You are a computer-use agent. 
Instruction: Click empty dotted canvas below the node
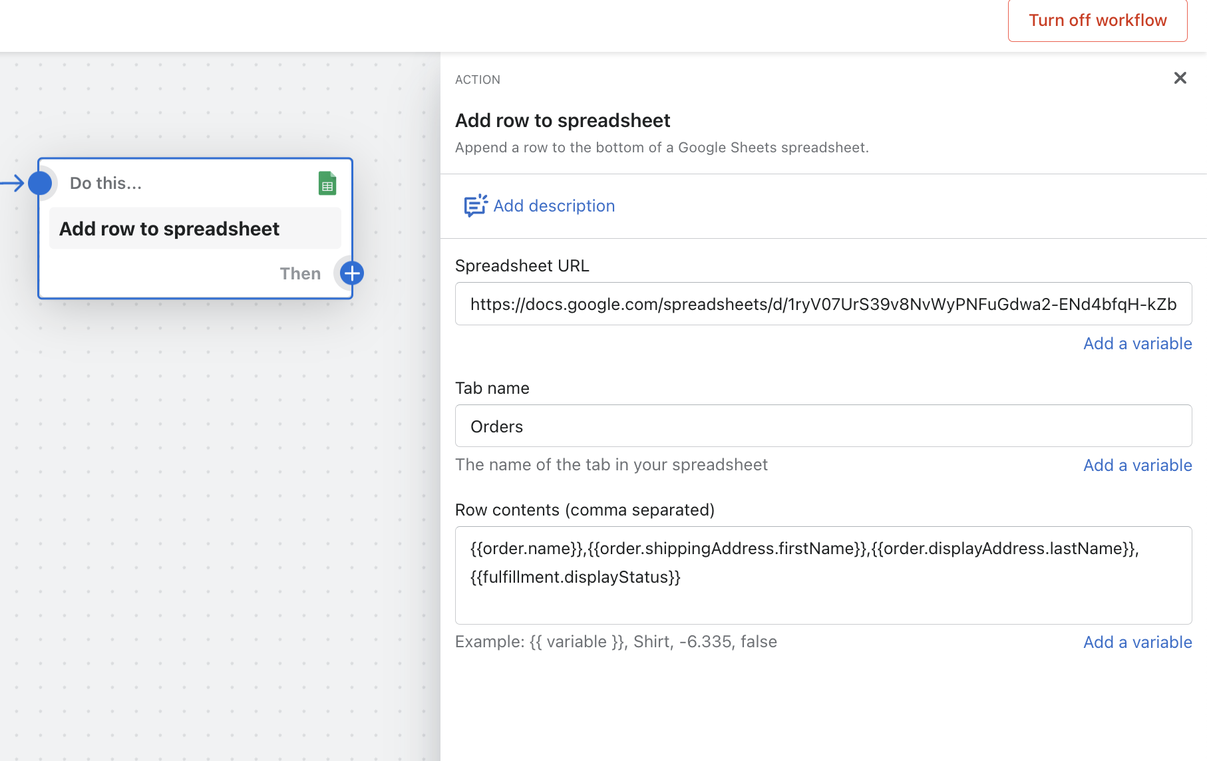[x=200, y=499]
